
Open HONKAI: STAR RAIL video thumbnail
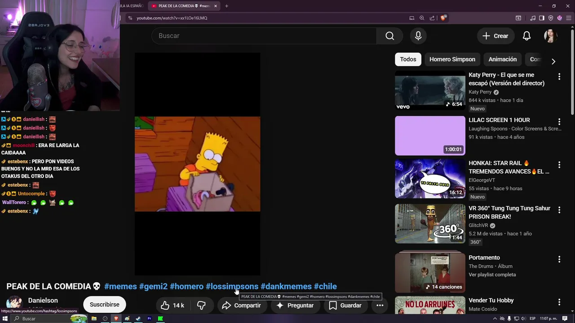[x=430, y=179]
